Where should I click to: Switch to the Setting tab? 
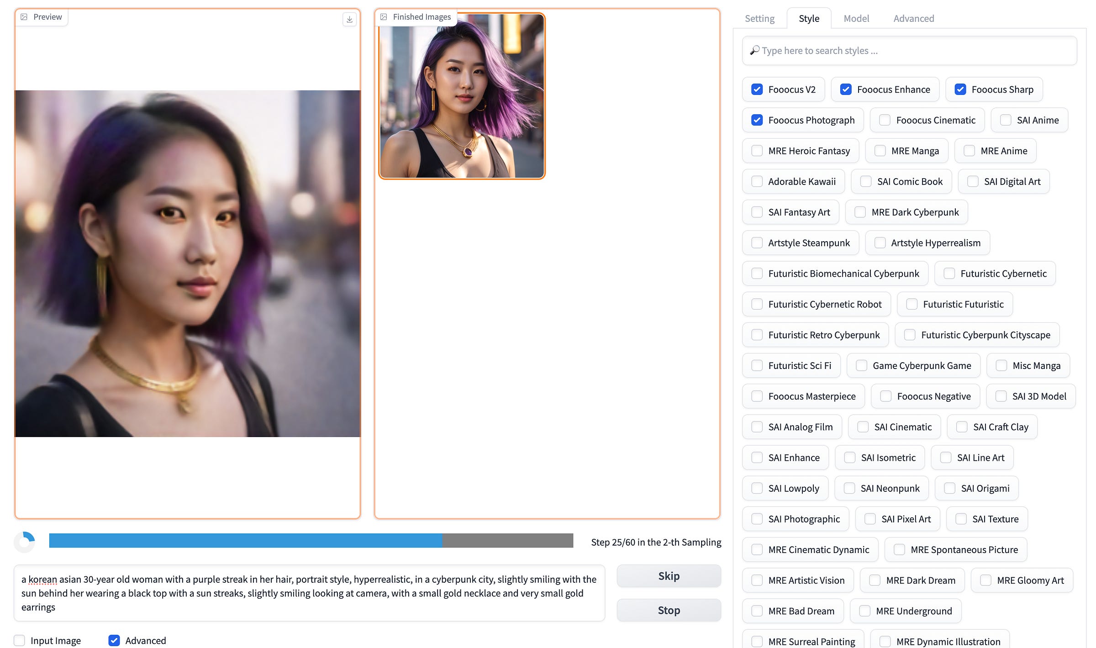[759, 19]
